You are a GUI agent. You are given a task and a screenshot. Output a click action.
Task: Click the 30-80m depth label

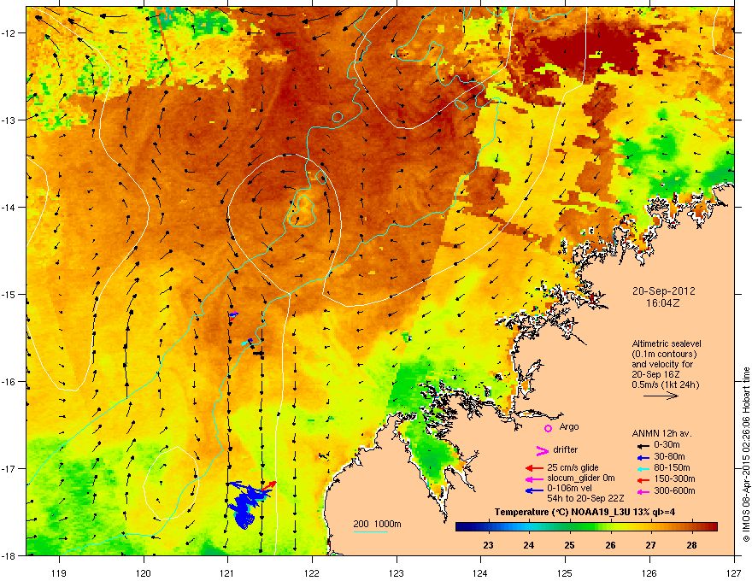point(669,457)
